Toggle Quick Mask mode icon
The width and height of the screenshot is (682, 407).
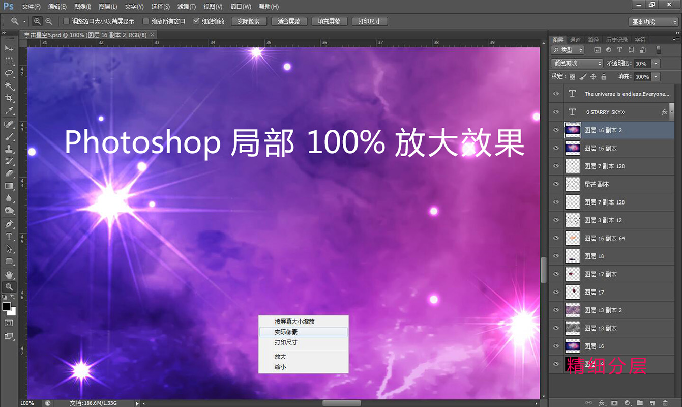point(9,323)
